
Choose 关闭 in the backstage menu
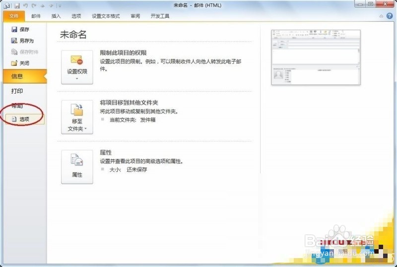click(20, 63)
